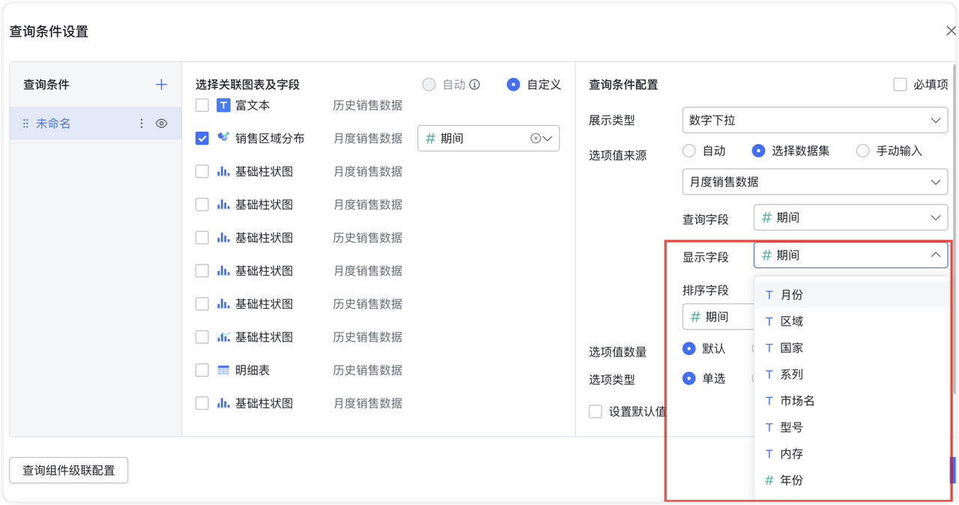Click the info icon next to 自动
This screenshot has width=959, height=505.
point(474,85)
